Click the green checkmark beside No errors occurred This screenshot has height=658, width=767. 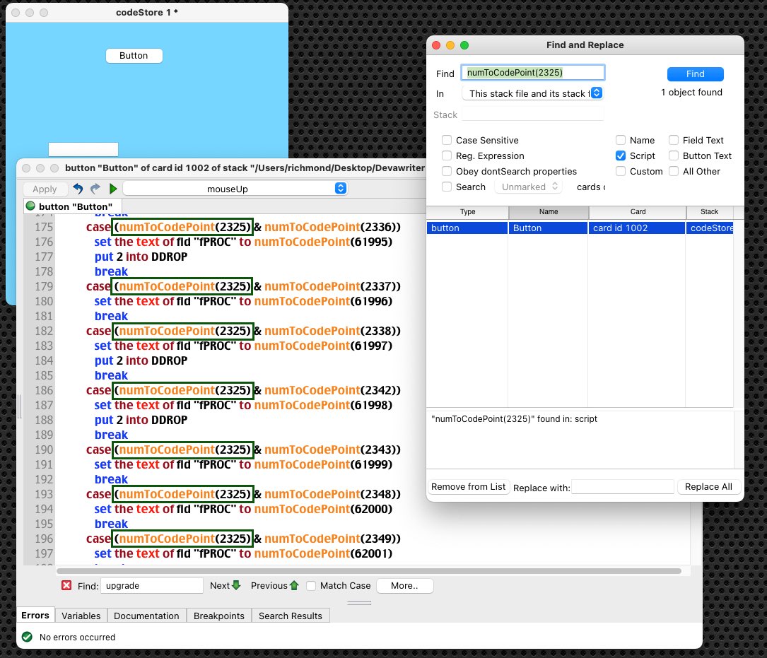tap(27, 637)
